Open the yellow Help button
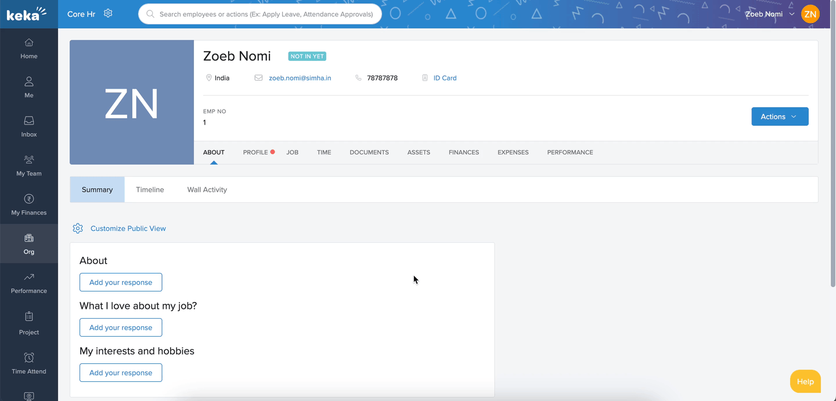This screenshot has height=401, width=836. [x=805, y=381]
